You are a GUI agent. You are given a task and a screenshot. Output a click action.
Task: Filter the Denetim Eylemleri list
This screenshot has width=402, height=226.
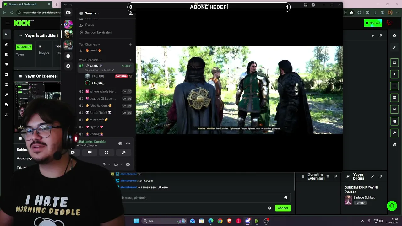tap(328, 176)
